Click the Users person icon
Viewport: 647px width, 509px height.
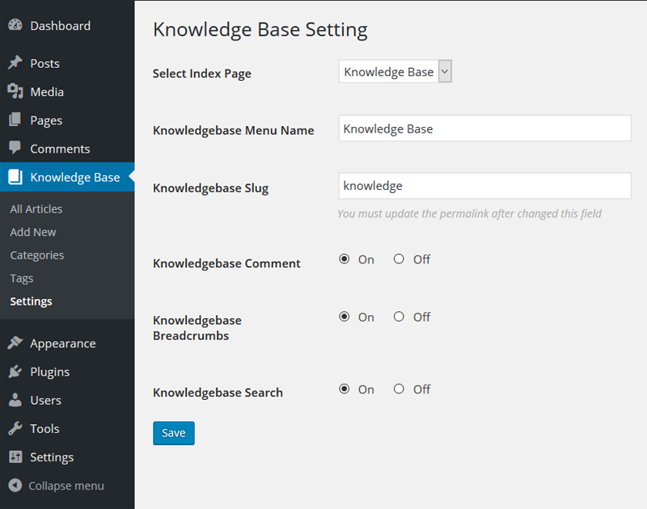point(15,400)
